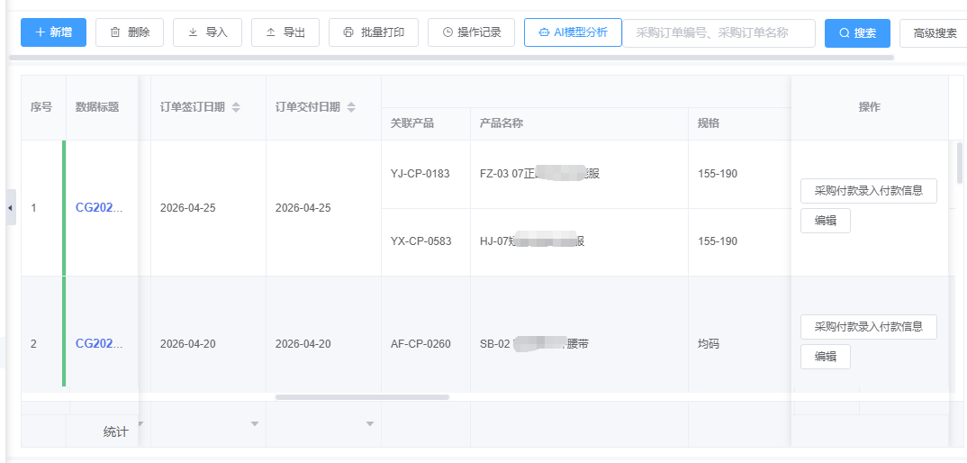Expand the collapsed left side panel arrow

[x=10, y=208]
